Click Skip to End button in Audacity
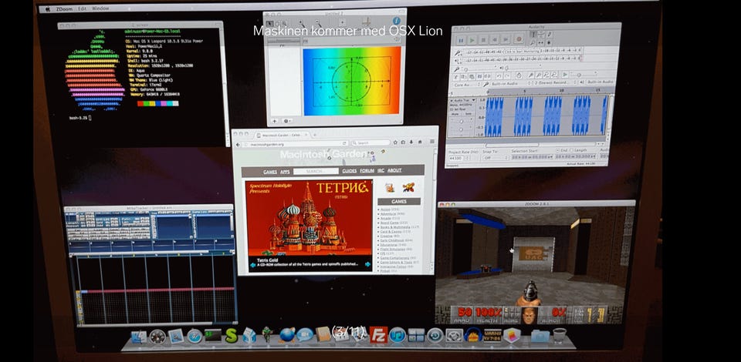The image size is (741, 362). pos(506,41)
